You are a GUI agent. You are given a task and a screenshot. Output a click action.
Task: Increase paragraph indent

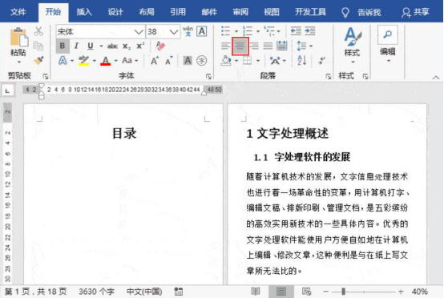(x=310, y=31)
